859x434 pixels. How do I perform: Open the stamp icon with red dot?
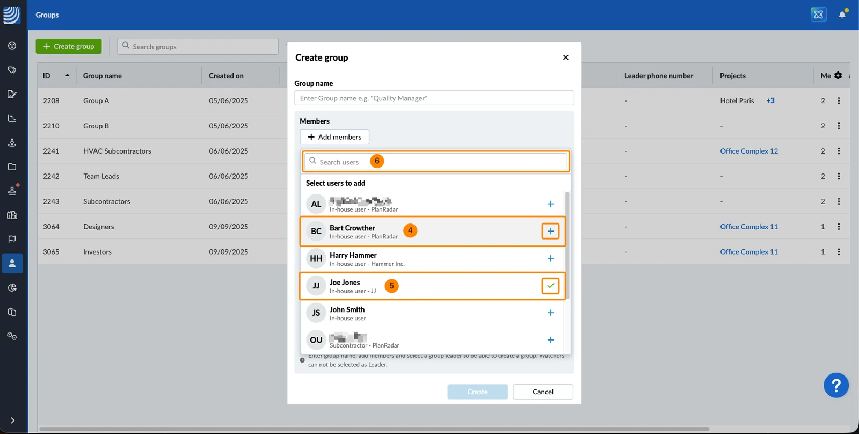pos(12,190)
